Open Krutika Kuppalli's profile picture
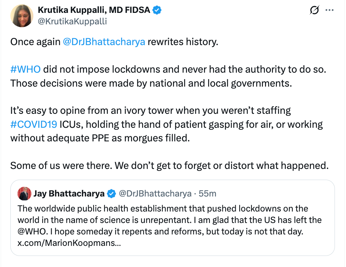The height and width of the screenshot is (267, 346). (22, 16)
